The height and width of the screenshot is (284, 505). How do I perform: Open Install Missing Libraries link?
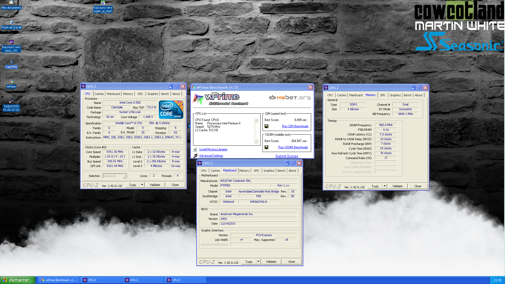(x=213, y=149)
